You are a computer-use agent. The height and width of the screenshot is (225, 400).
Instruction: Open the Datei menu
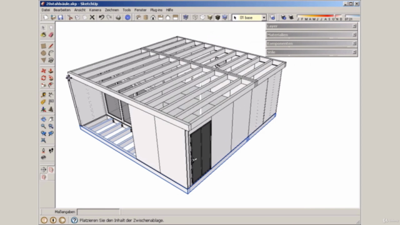coord(46,10)
